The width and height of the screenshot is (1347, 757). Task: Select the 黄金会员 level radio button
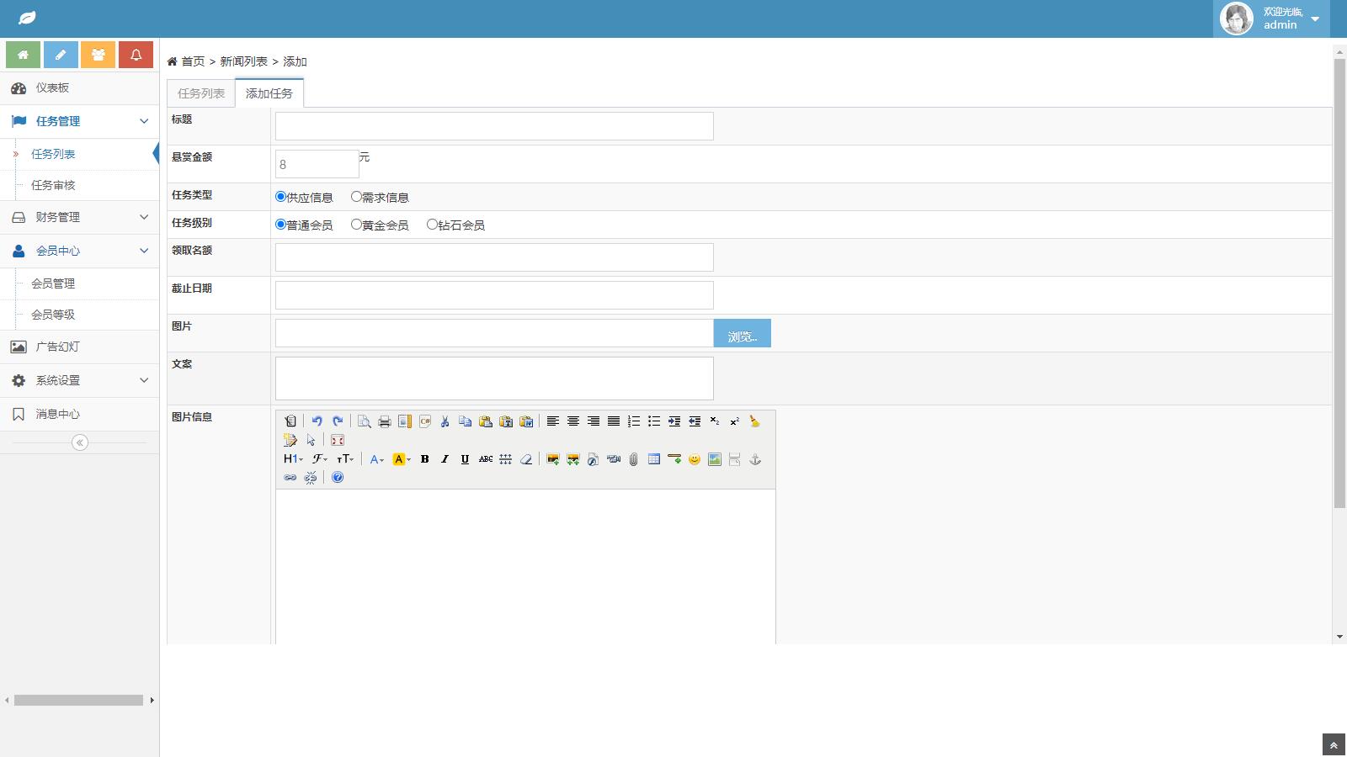(356, 225)
